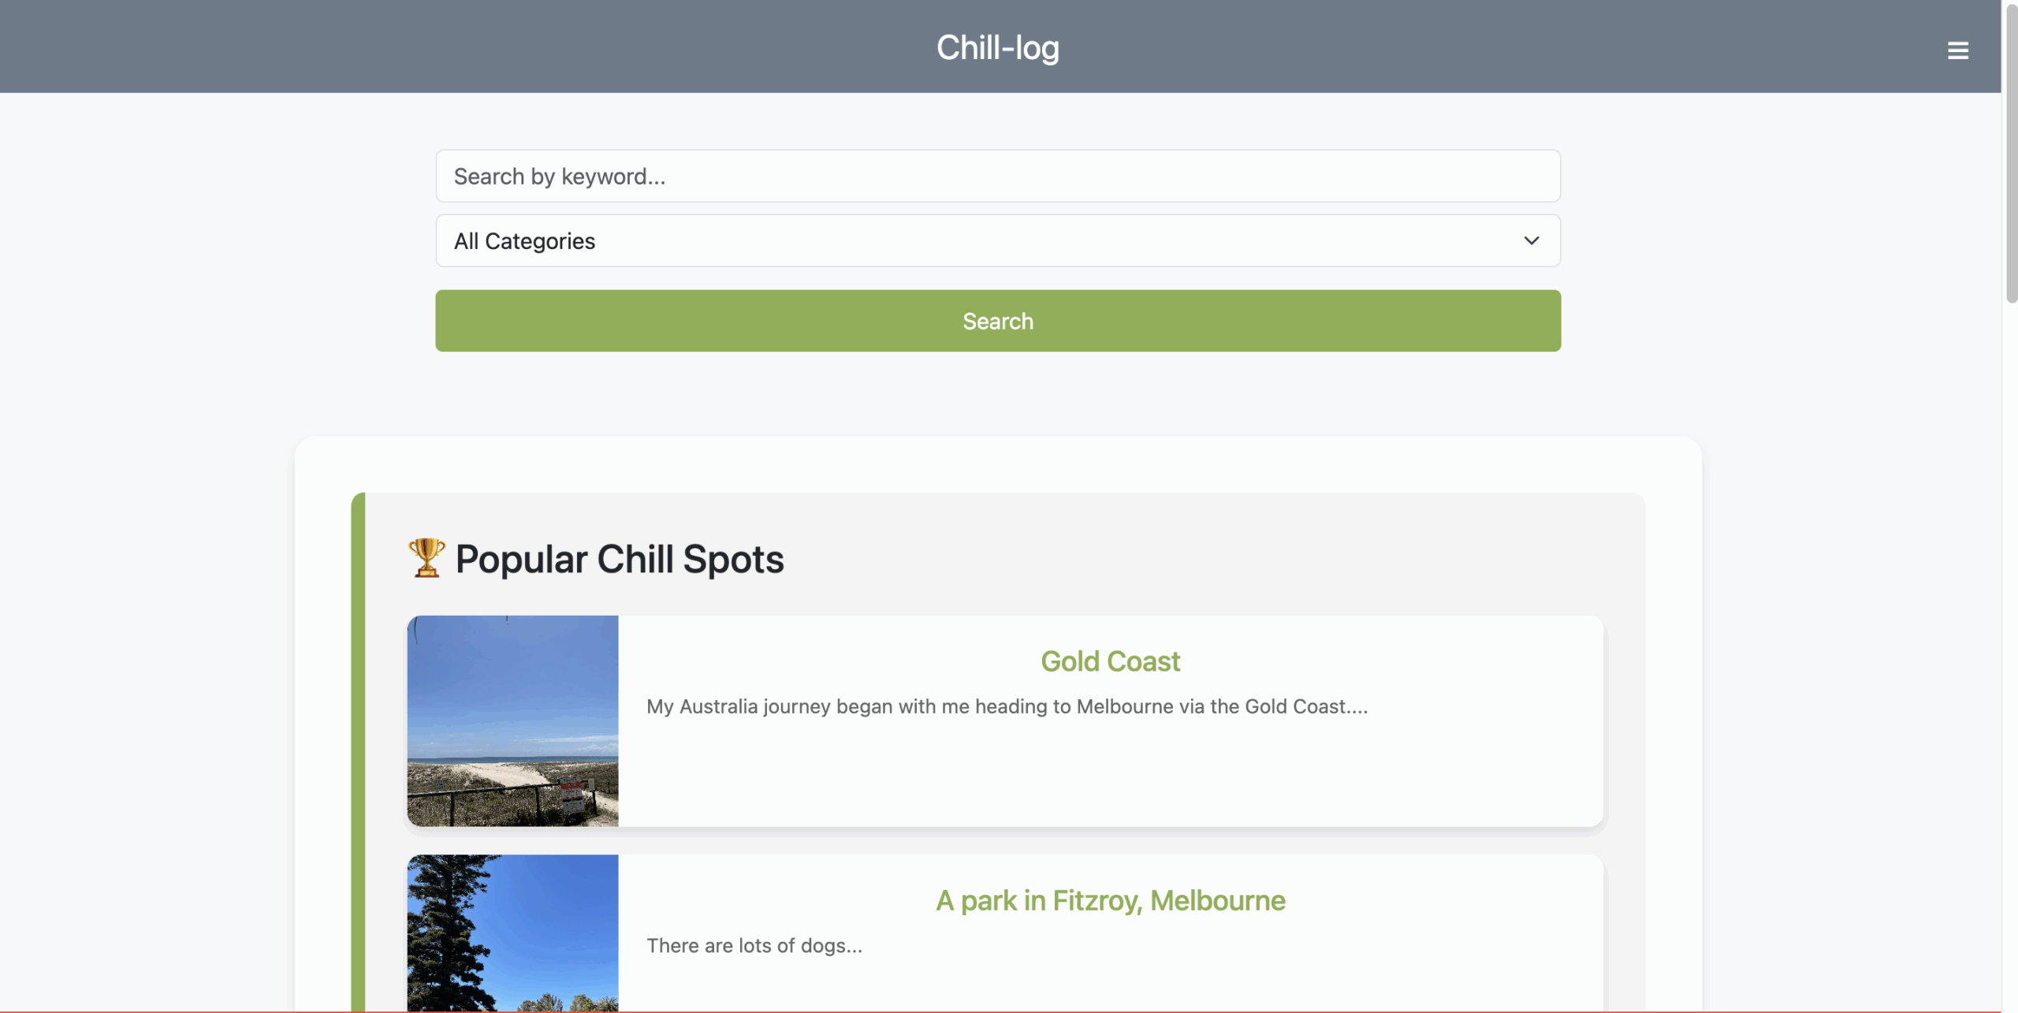Click the 'There are lots of dogs' excerpt
2018x1013 pixels.
(754, 945)
